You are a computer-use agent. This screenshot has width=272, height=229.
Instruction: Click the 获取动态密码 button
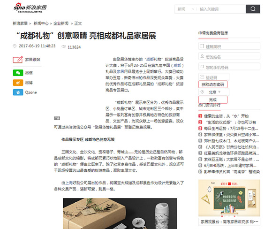point(213,84)
